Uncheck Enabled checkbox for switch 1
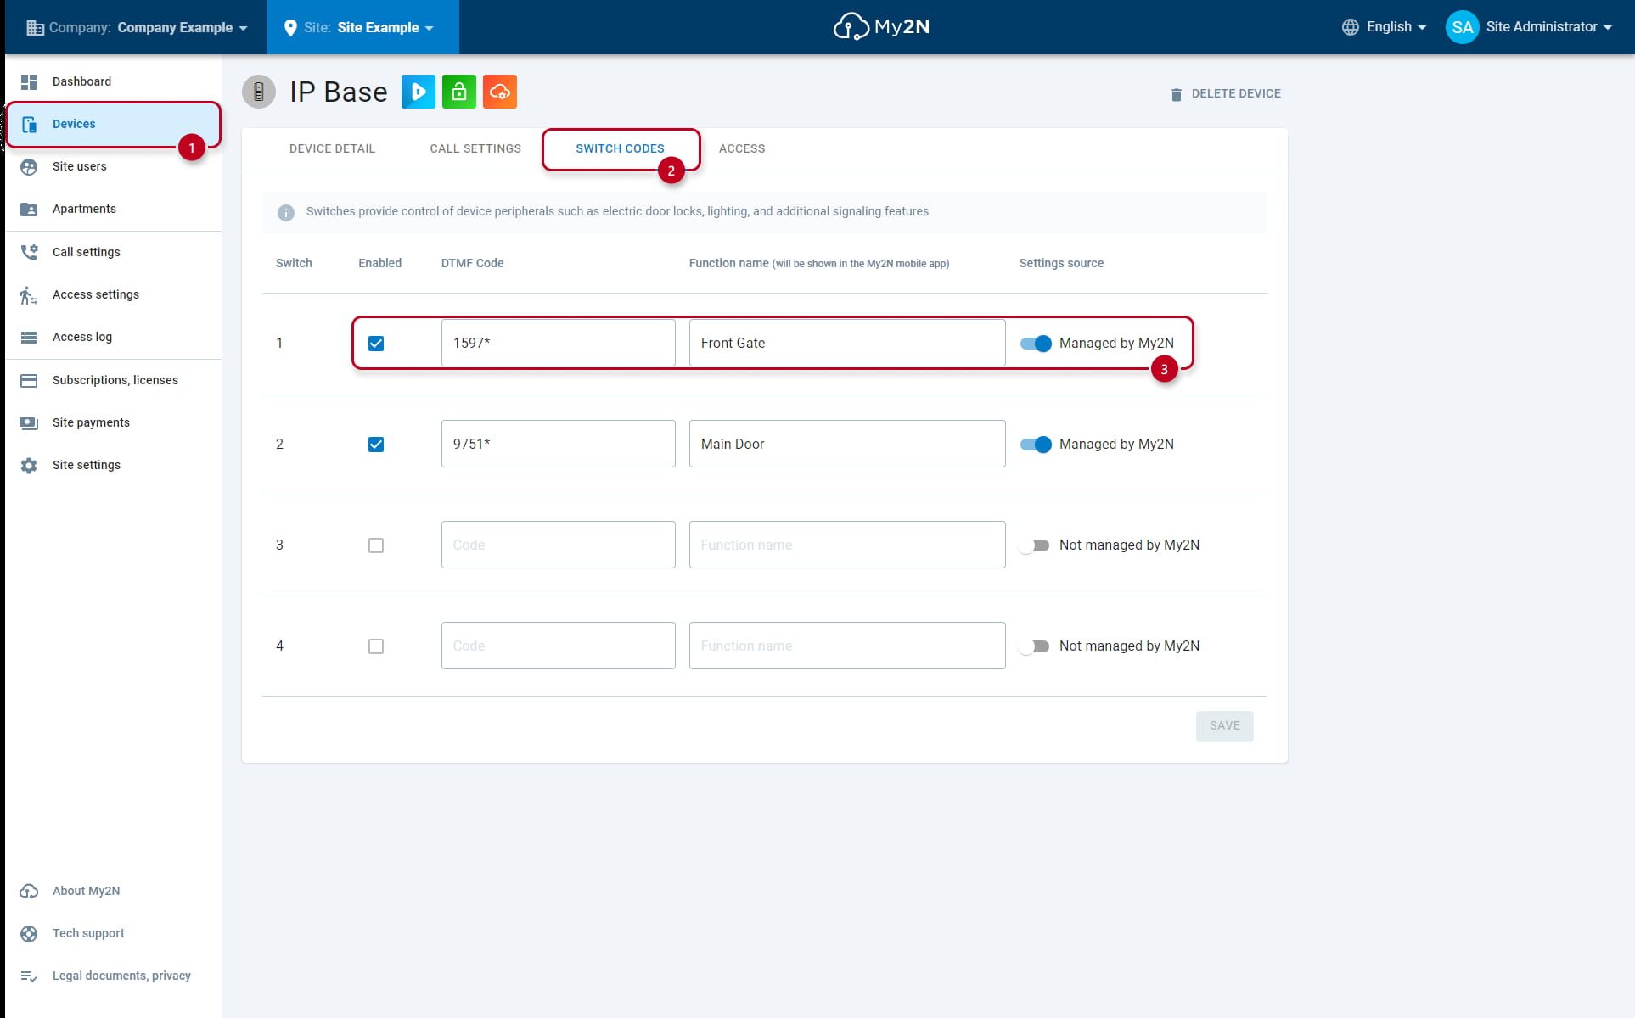This screenshot has width=1635, height=1018. point(376,344)
